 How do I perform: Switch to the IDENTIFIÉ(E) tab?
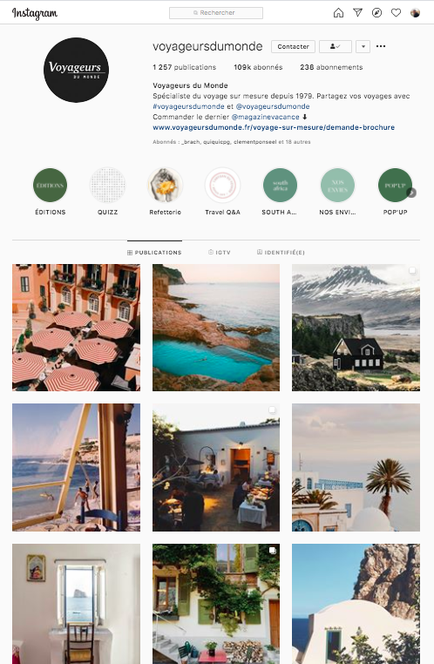pos(281,253)
